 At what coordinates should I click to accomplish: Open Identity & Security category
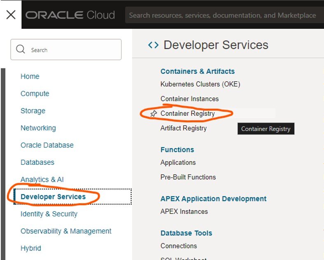point(49,214)
